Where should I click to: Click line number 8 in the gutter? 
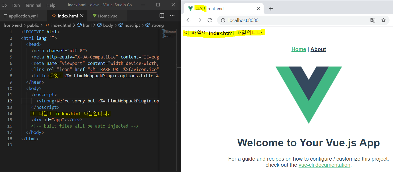point(11,76)
